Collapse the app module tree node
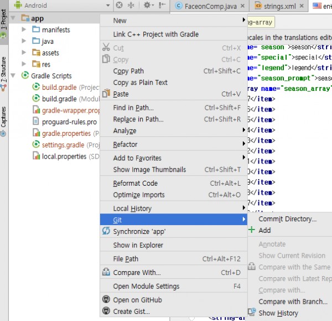332x321 pixels. (x=13, y=18)
